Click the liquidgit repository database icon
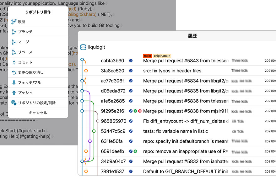 (83, 47)
